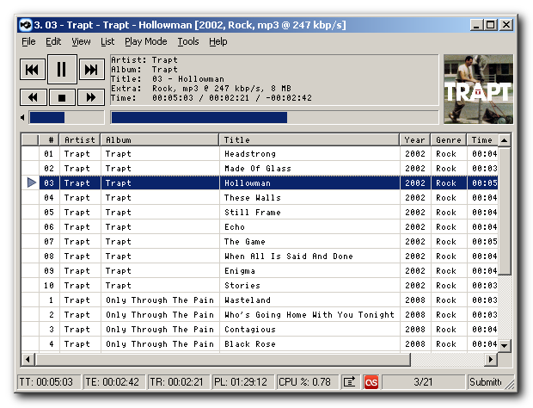Select Who's Going Home With You Tonight

coord(260,315)
